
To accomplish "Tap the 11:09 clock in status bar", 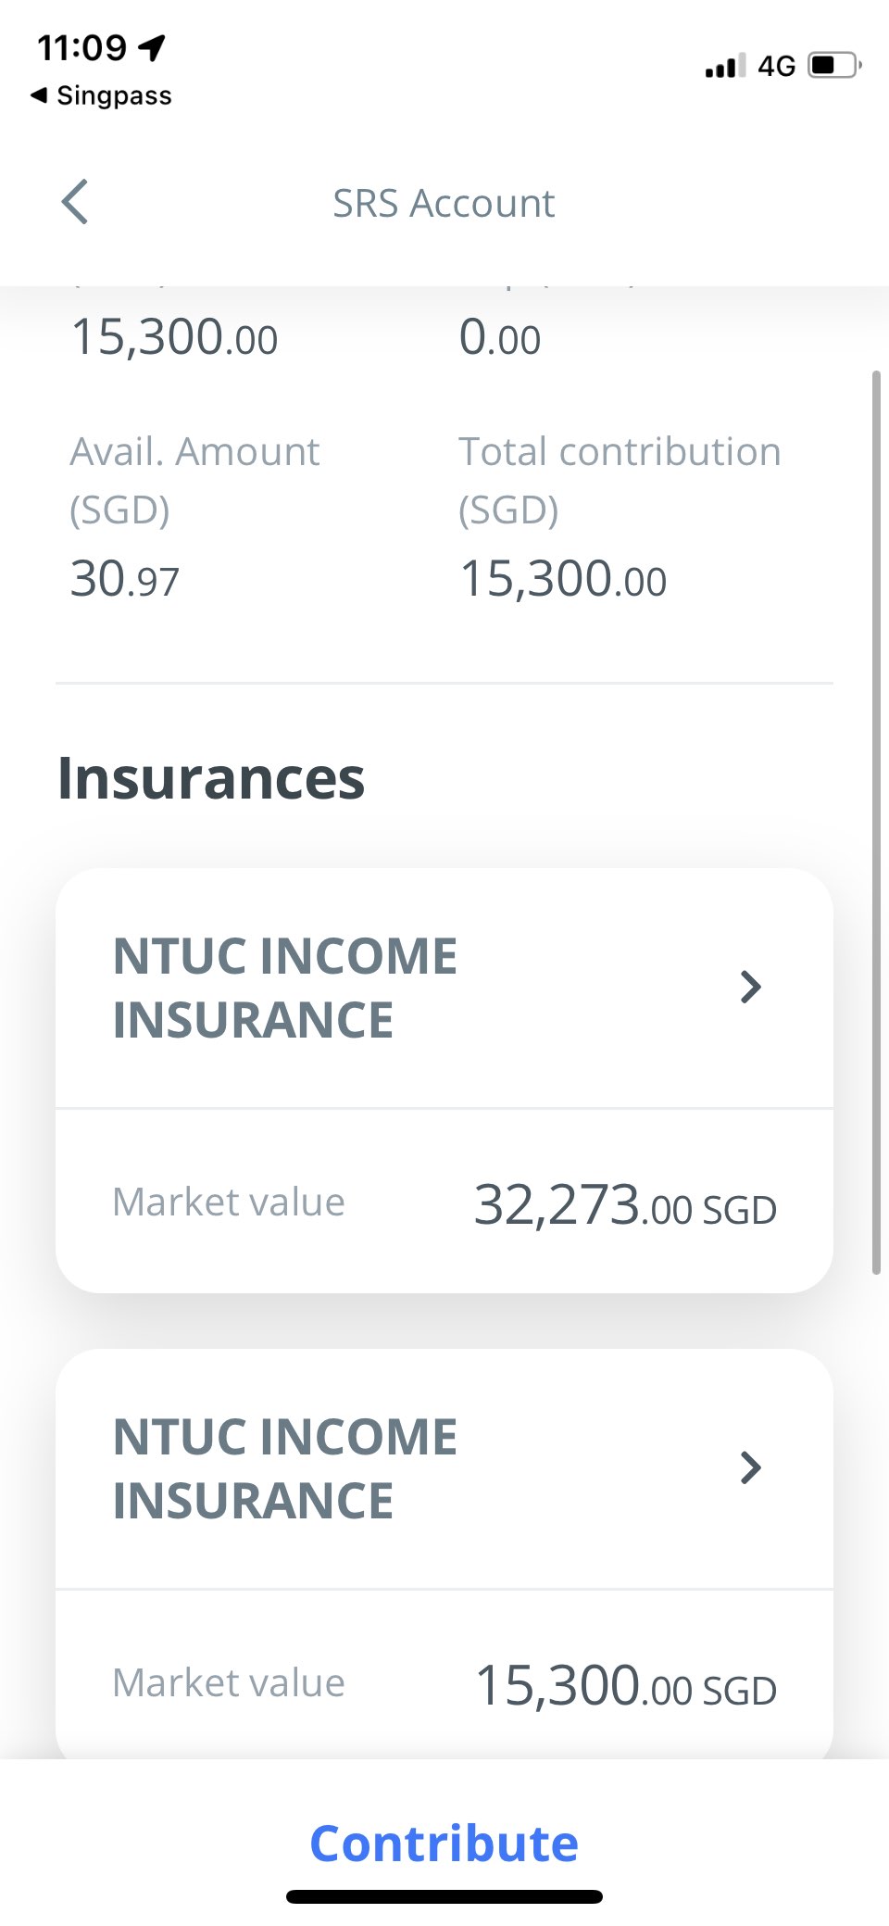I will pyautogui.click(x=81, y=47).
